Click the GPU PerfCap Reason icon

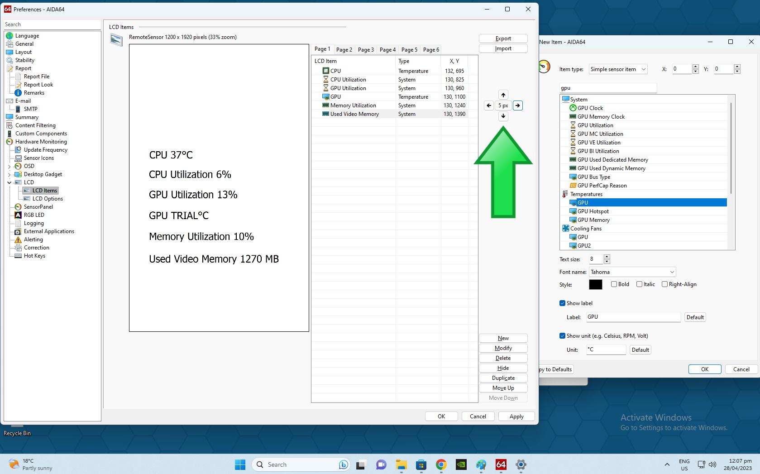click(573, 186)
